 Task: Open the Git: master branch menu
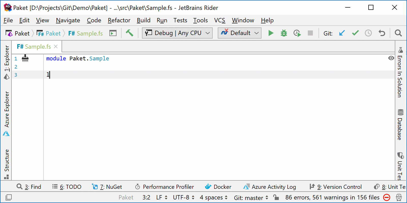point(251,197)
